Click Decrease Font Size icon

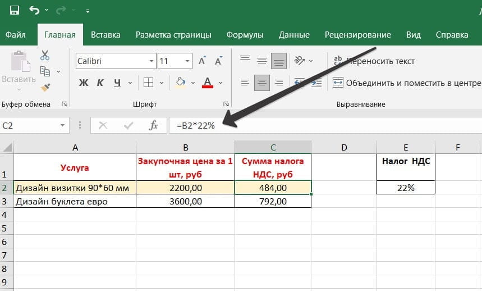(219, 61)
